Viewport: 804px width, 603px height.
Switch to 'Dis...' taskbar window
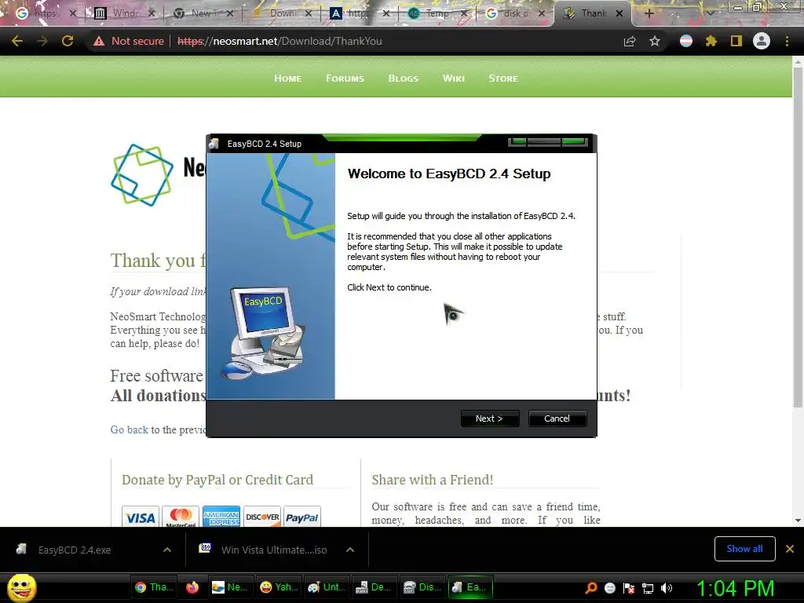422,587
